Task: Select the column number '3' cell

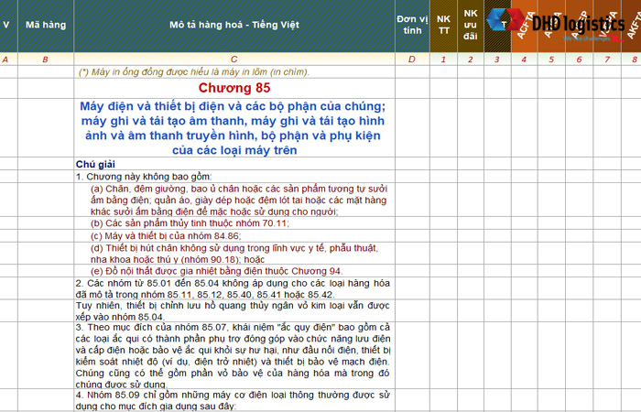Action: (497, 60)
